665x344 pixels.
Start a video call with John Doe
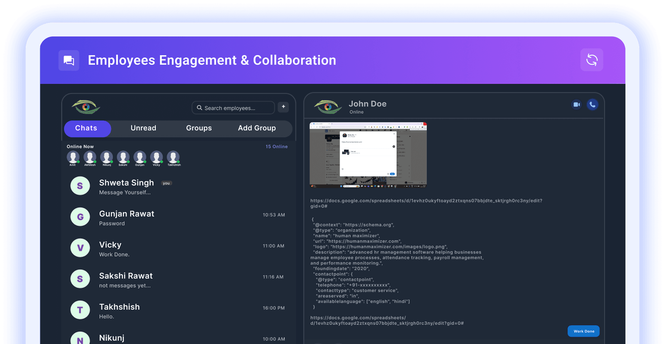(x=576, y=104)
